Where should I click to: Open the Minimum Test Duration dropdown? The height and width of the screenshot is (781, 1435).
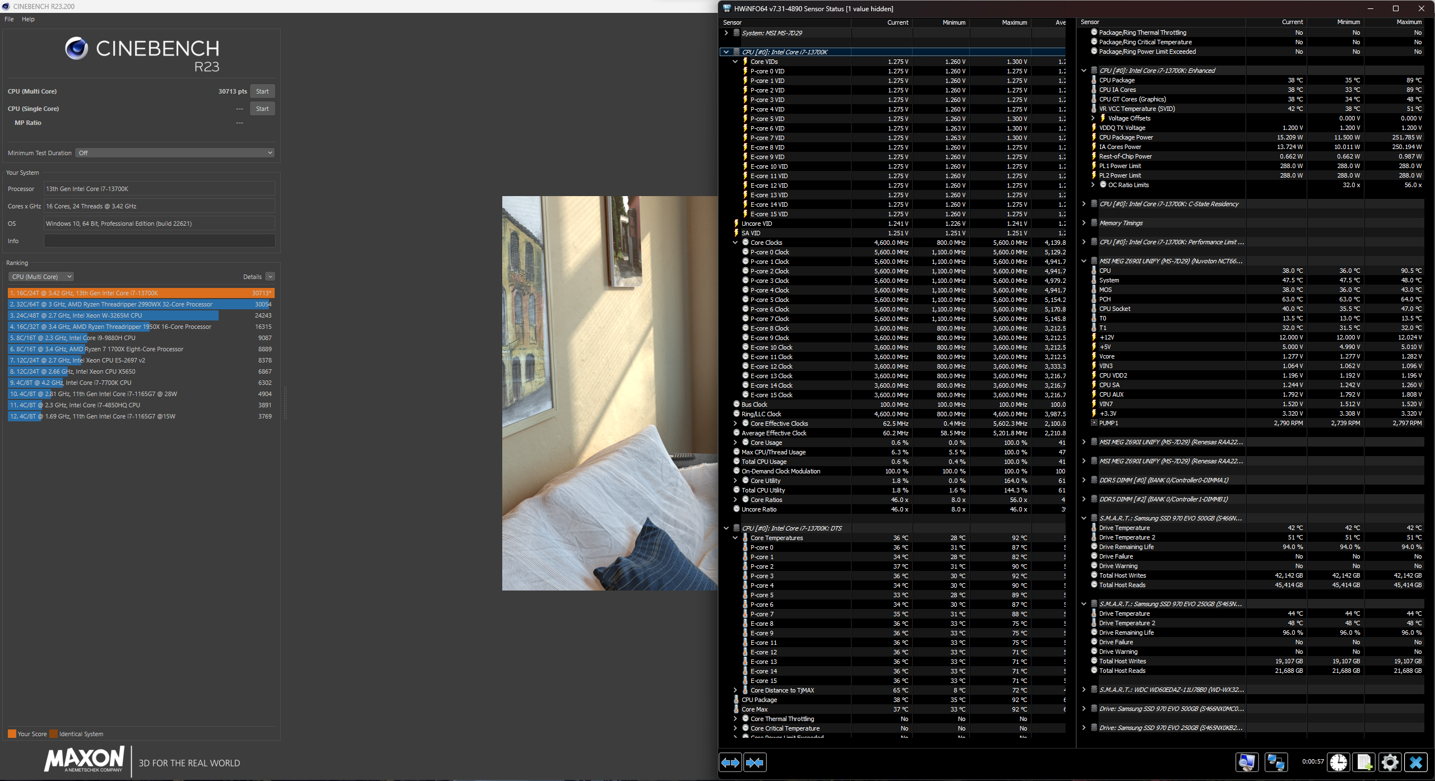click(175, 153)
